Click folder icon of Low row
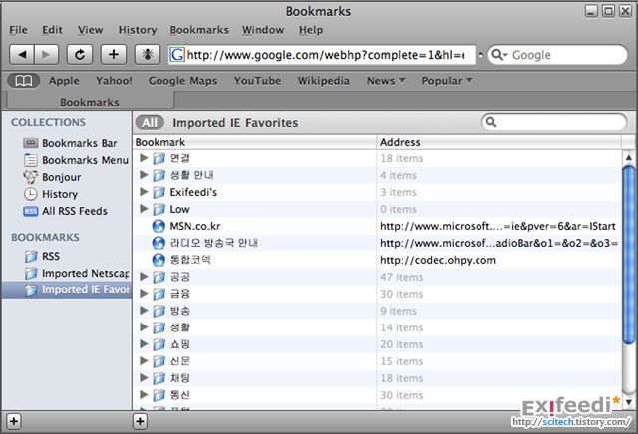Screen dimensions: 638x434 pyautogui.click(x=159, y=209)
